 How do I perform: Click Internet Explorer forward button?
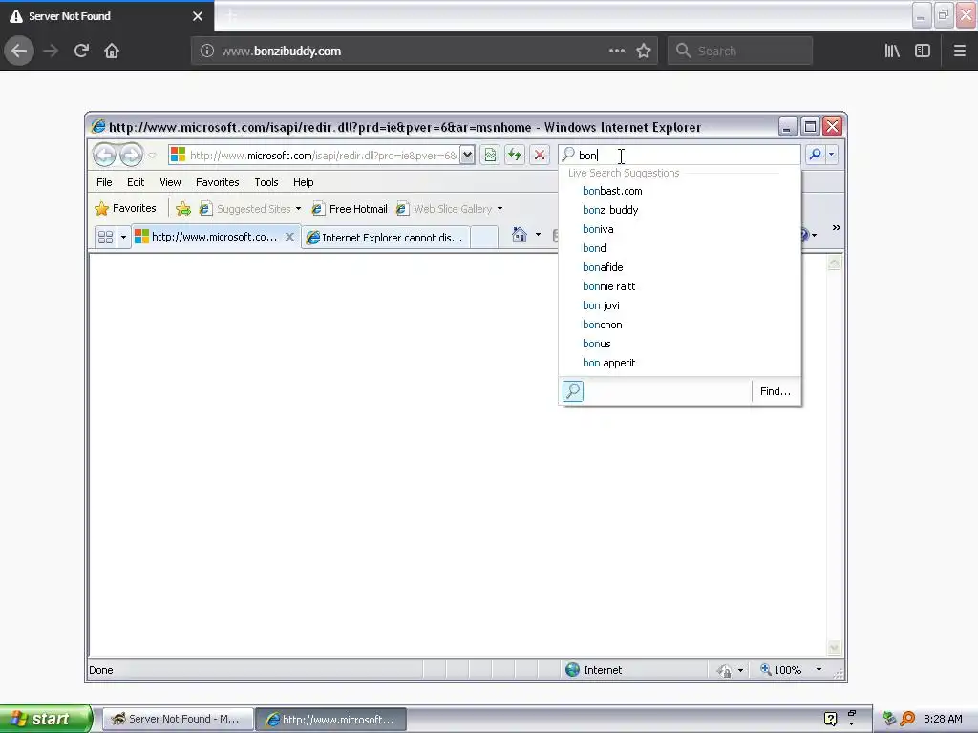click(131, 155)
